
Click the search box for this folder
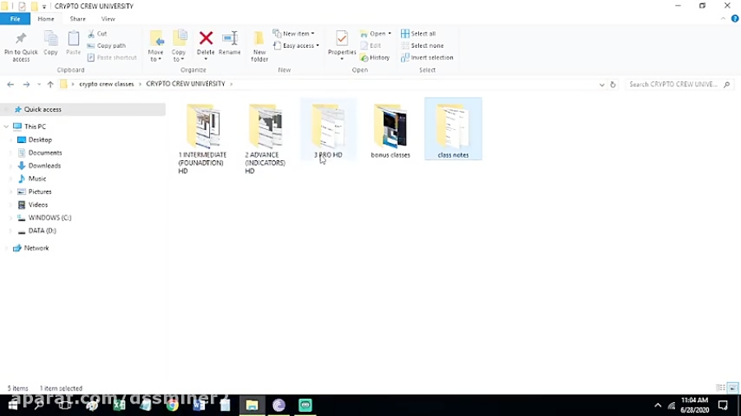(x=679, y=85)
